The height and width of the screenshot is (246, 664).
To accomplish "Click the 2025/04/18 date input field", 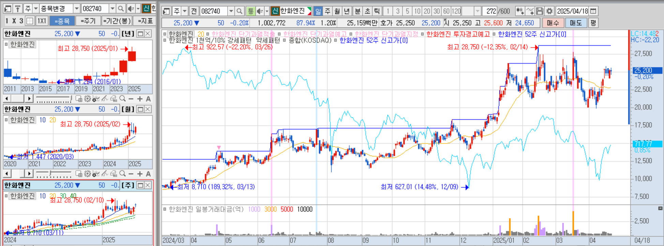I will tap(572, 11).
